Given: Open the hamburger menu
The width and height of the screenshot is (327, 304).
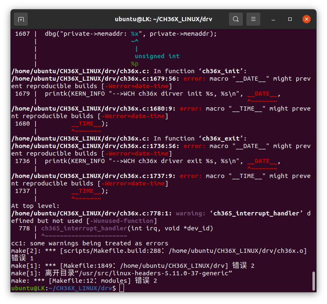Looking at the screenshot, I should 253,20.
